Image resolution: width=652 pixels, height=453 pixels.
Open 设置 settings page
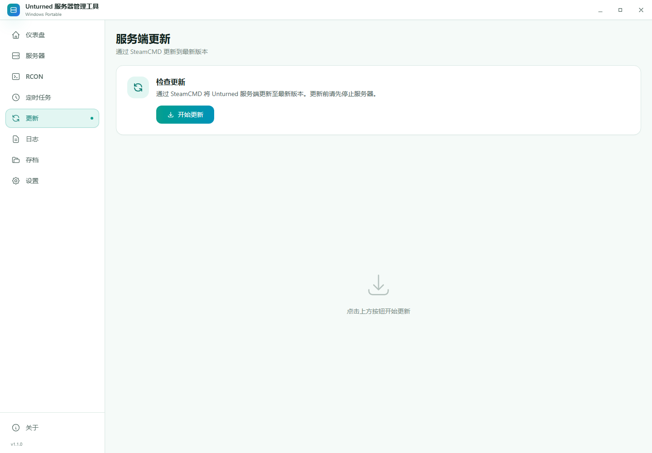[52, 181]
